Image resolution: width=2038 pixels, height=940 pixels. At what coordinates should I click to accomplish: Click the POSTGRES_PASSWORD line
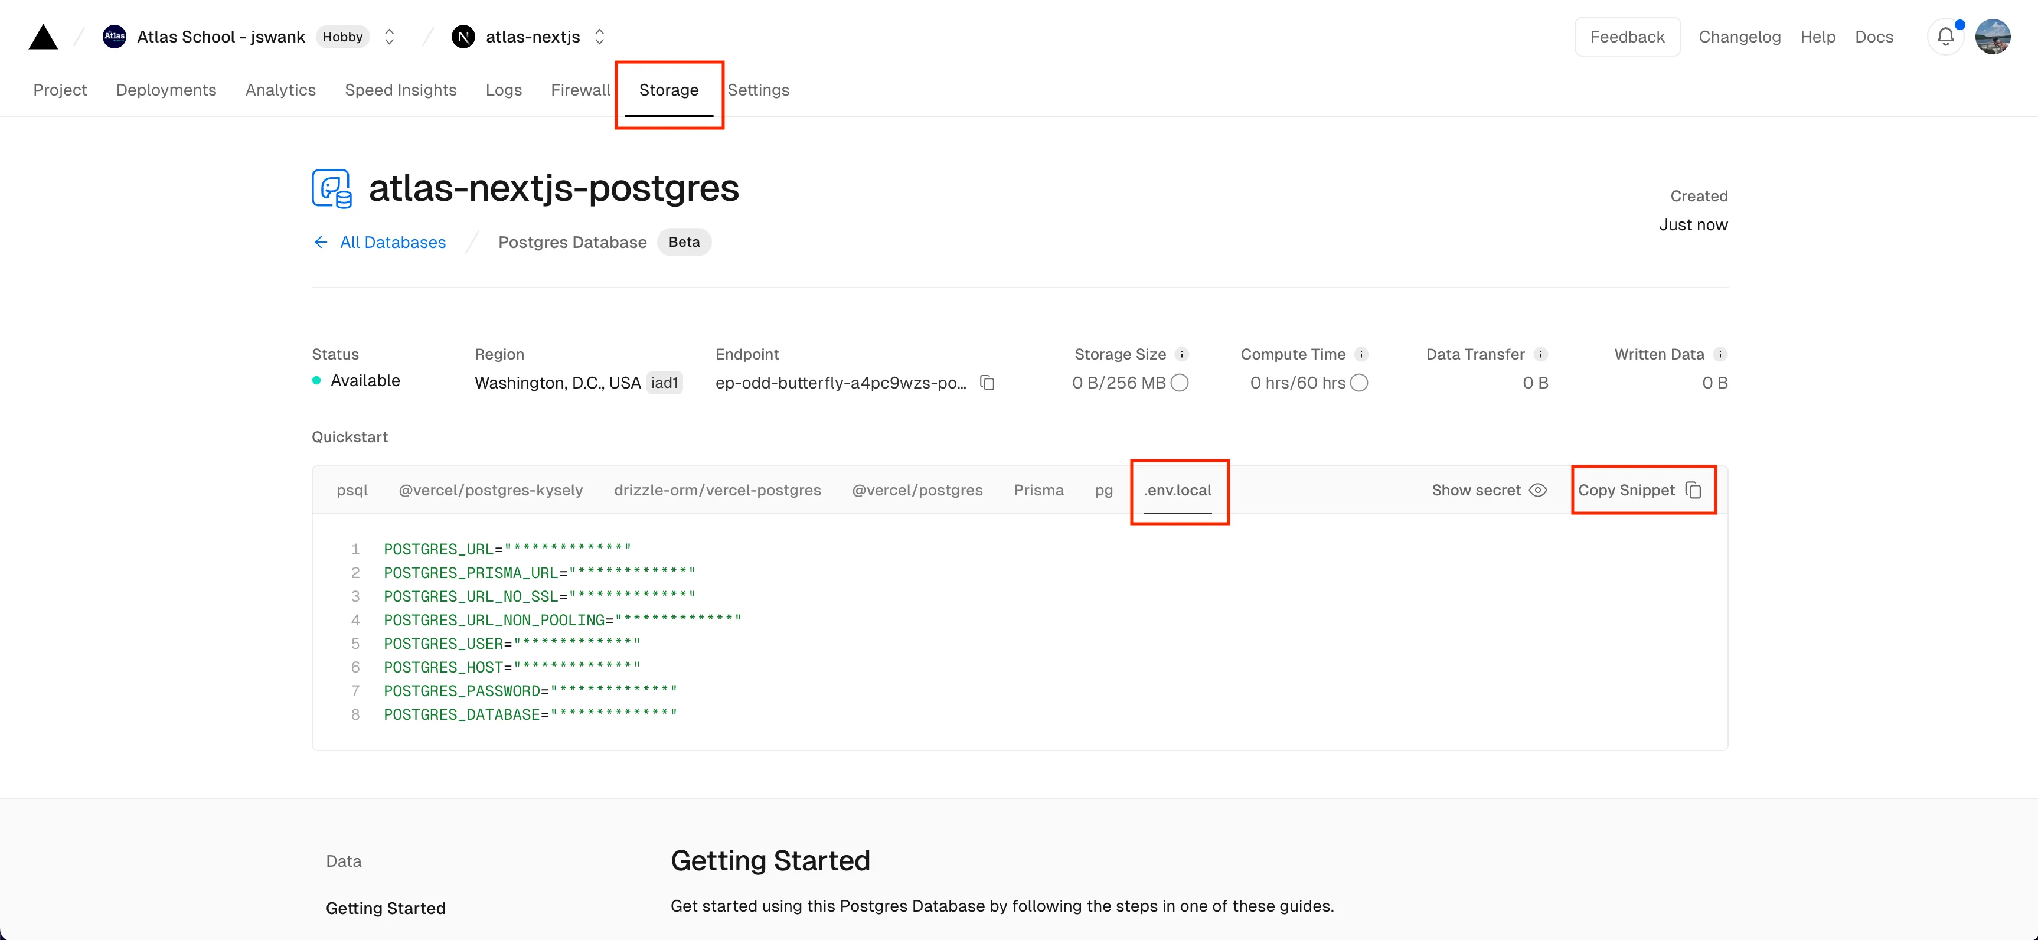pos(530,691)
